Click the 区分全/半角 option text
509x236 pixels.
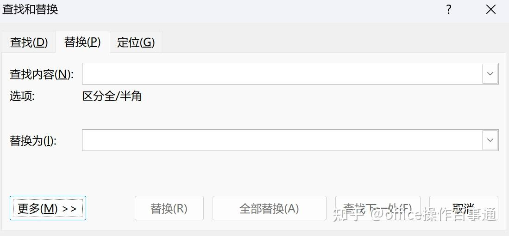coord(112,97)
